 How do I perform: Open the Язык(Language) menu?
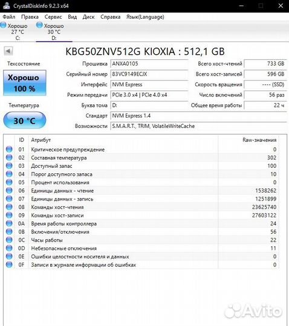[x=145, y=17]
